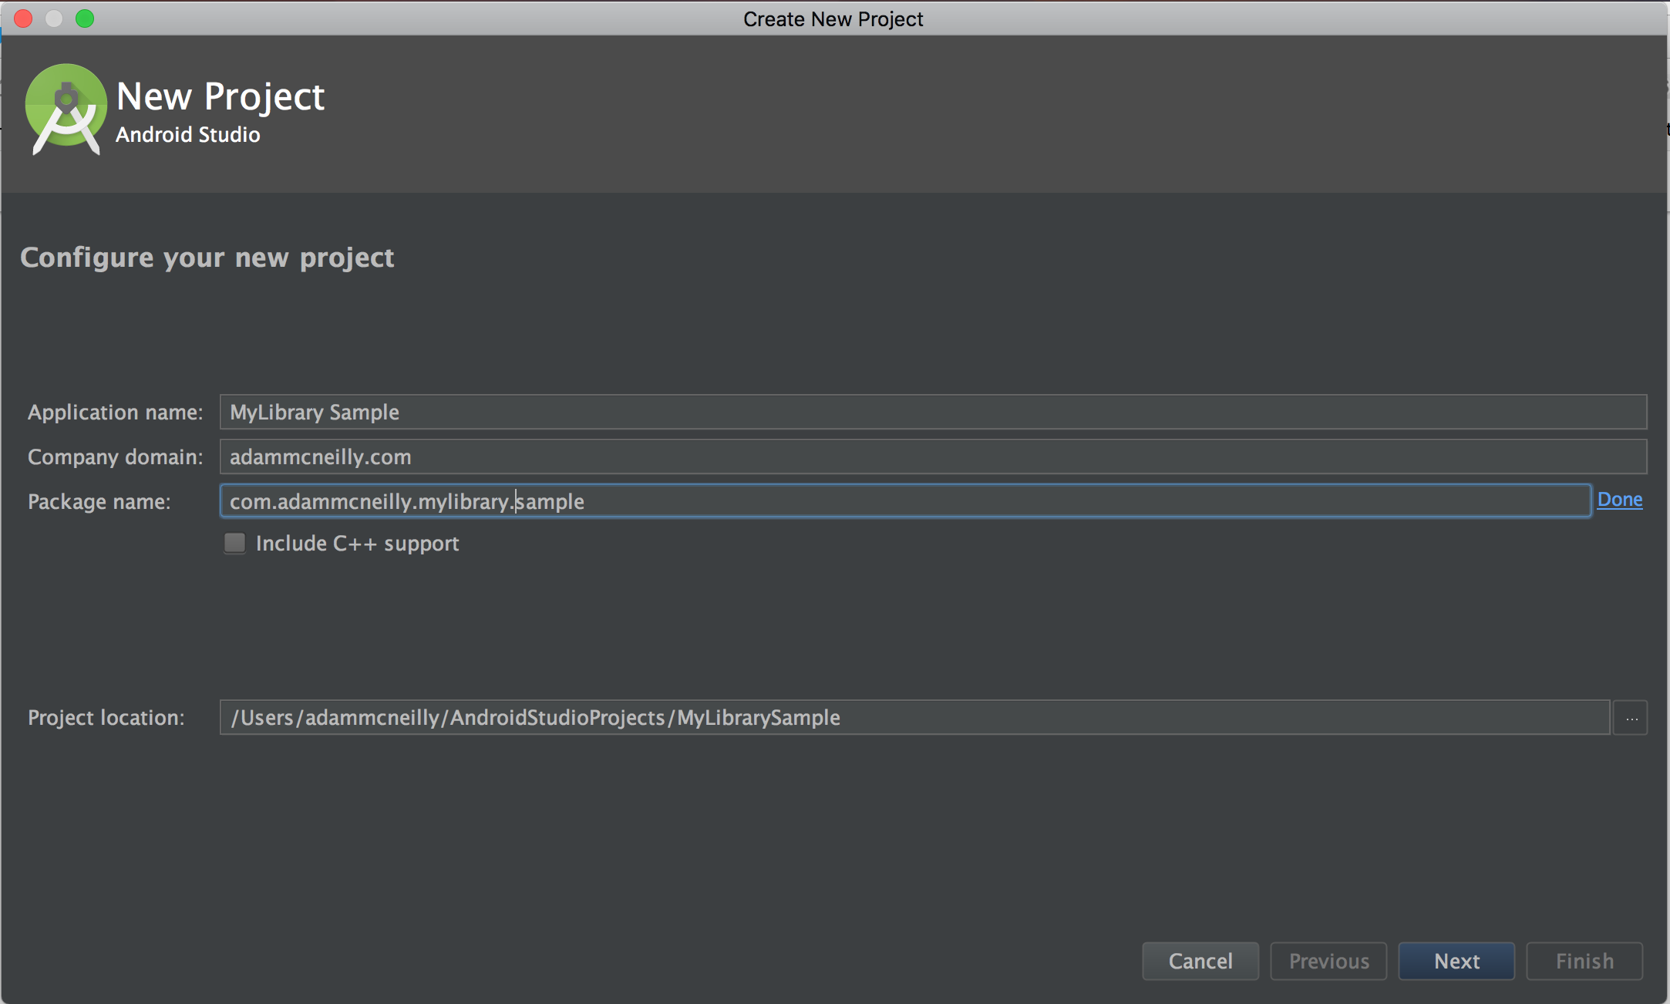Click the Finish button

click(1584, 962)
